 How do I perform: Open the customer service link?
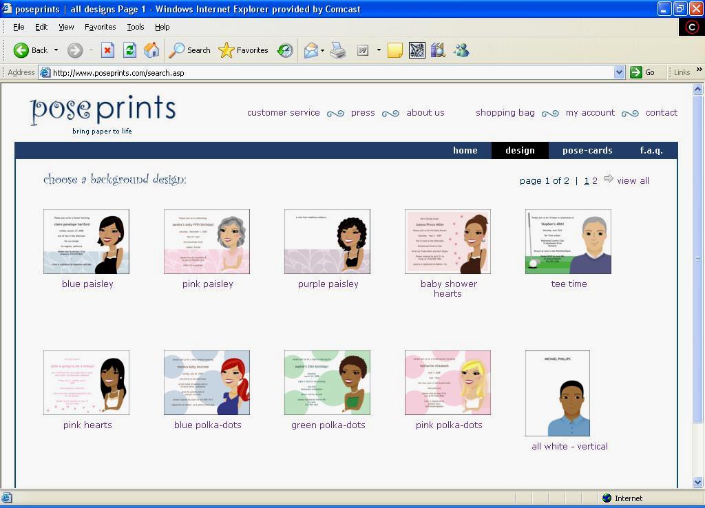(284, 112)
